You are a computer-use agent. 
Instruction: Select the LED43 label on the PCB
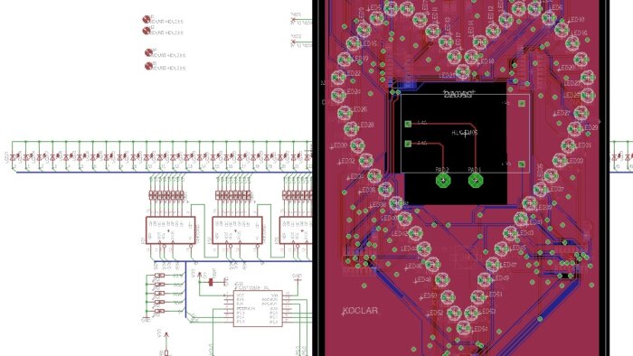[x=526, y=233]
